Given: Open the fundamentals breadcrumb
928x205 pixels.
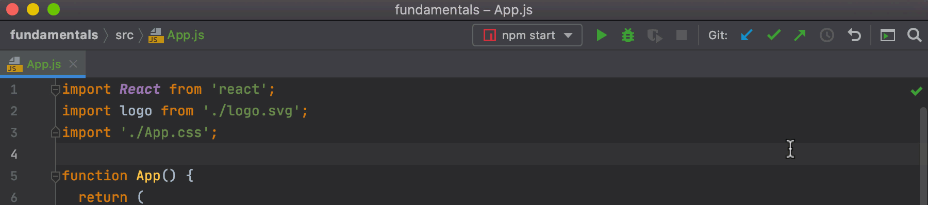Looking at the screenshot, I should [x=54, y=35].
